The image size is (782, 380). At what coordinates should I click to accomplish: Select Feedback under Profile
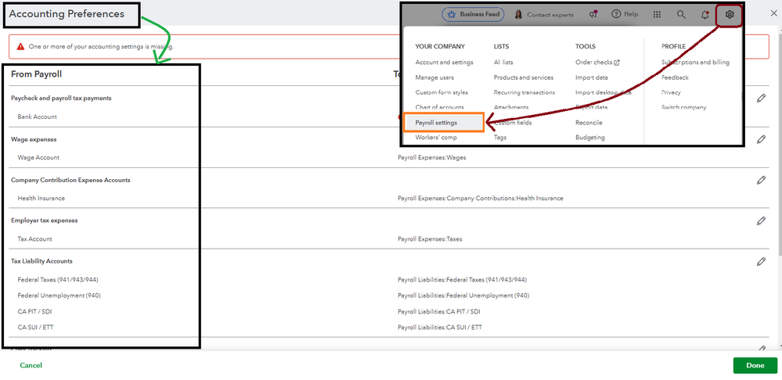click(x=675, y=77)
